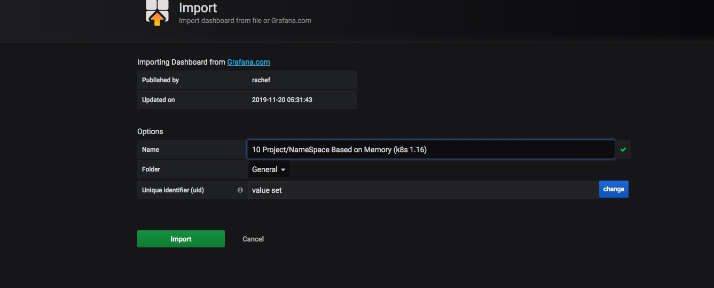The width and height of the screenshot is (714, 288).
Task: Click the 'Folder' option label
Action: pos(151,169)
